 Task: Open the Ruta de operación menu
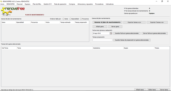point(60,4)
